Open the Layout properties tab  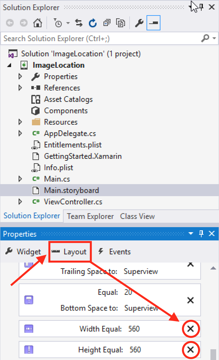click(x=69, y=251)
